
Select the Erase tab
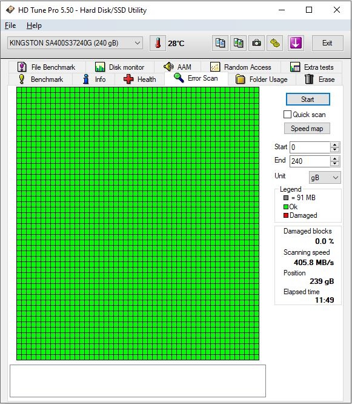click(x=319, y=79)
